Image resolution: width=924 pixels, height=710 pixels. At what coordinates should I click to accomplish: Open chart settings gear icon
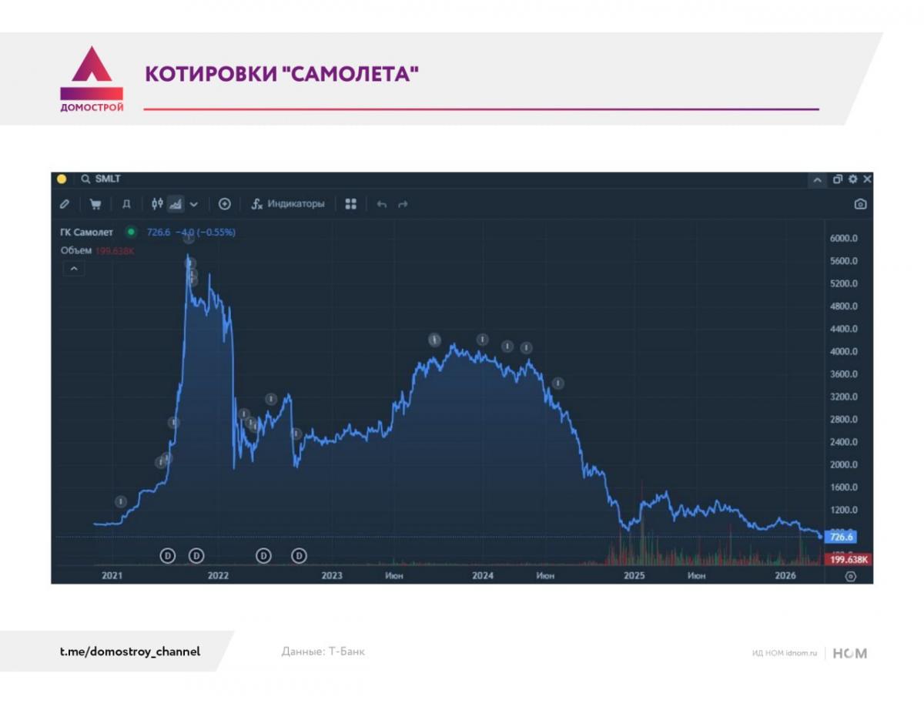pyautogui.click(x=852, y=179)
